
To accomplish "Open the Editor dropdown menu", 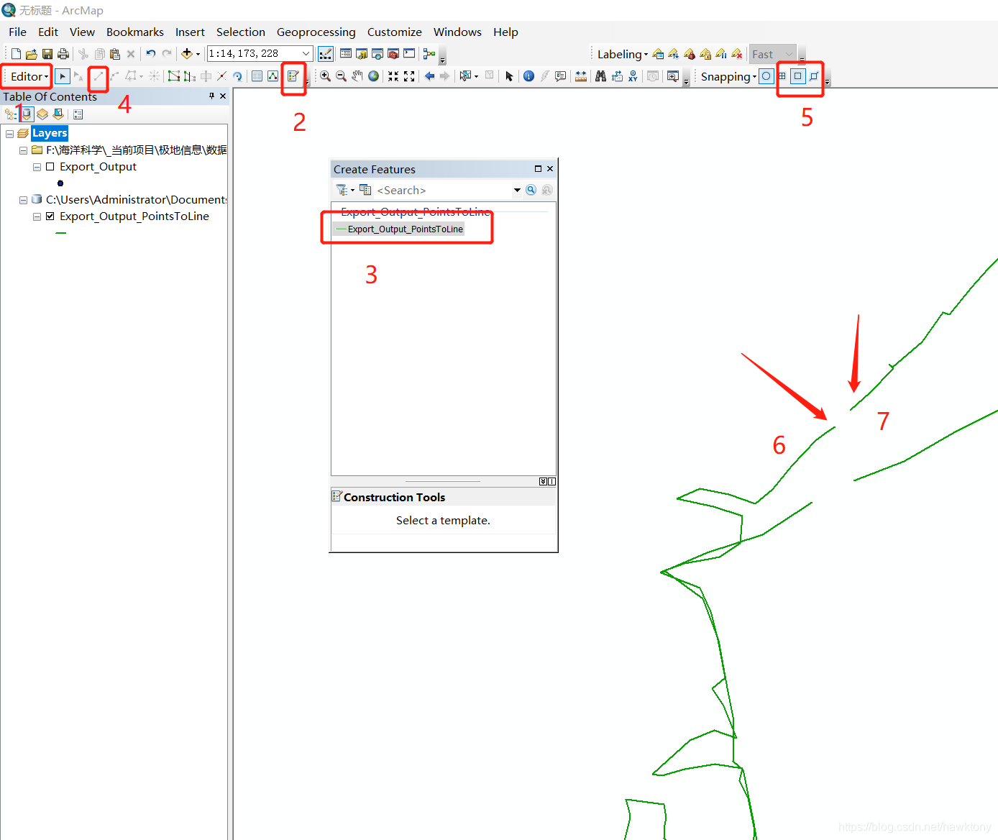I will [29, 76].
